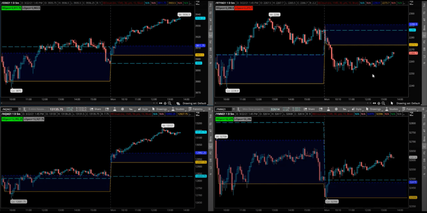Click the zoom-in magnifier below /RTYM21 chart
This screenshot has width=427, height=213.
pyautogui.click(x=383, y=103)
